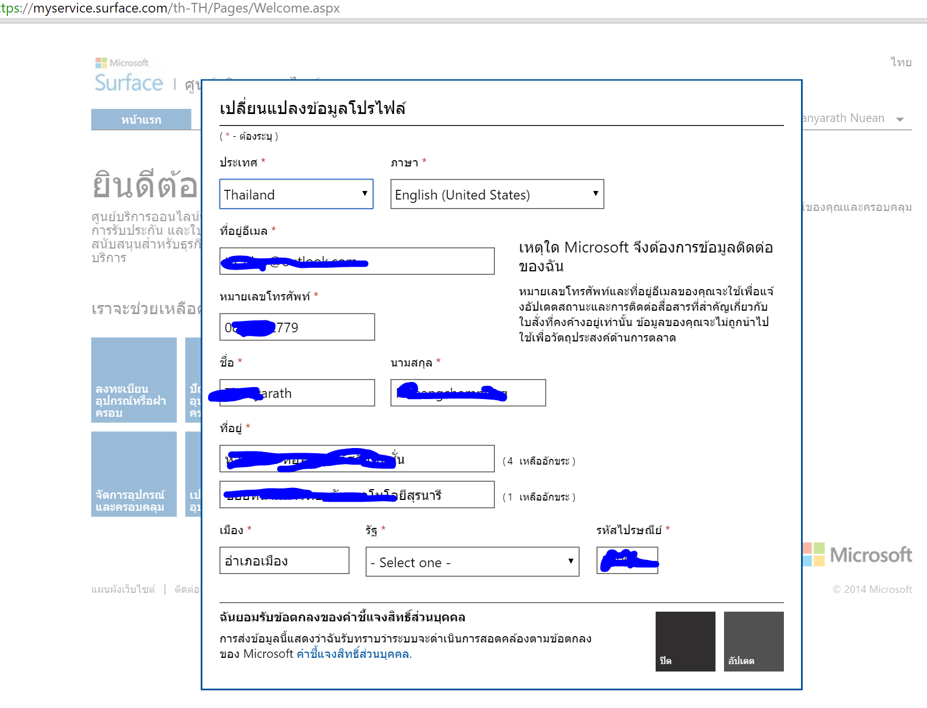Screen dimensions: 927x708
Task: Open the language dropdown showing English (United States)
Action: click(x=497, y=194)
